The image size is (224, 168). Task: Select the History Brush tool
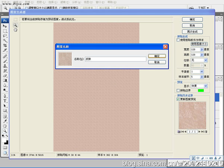[x=5, y=71]
